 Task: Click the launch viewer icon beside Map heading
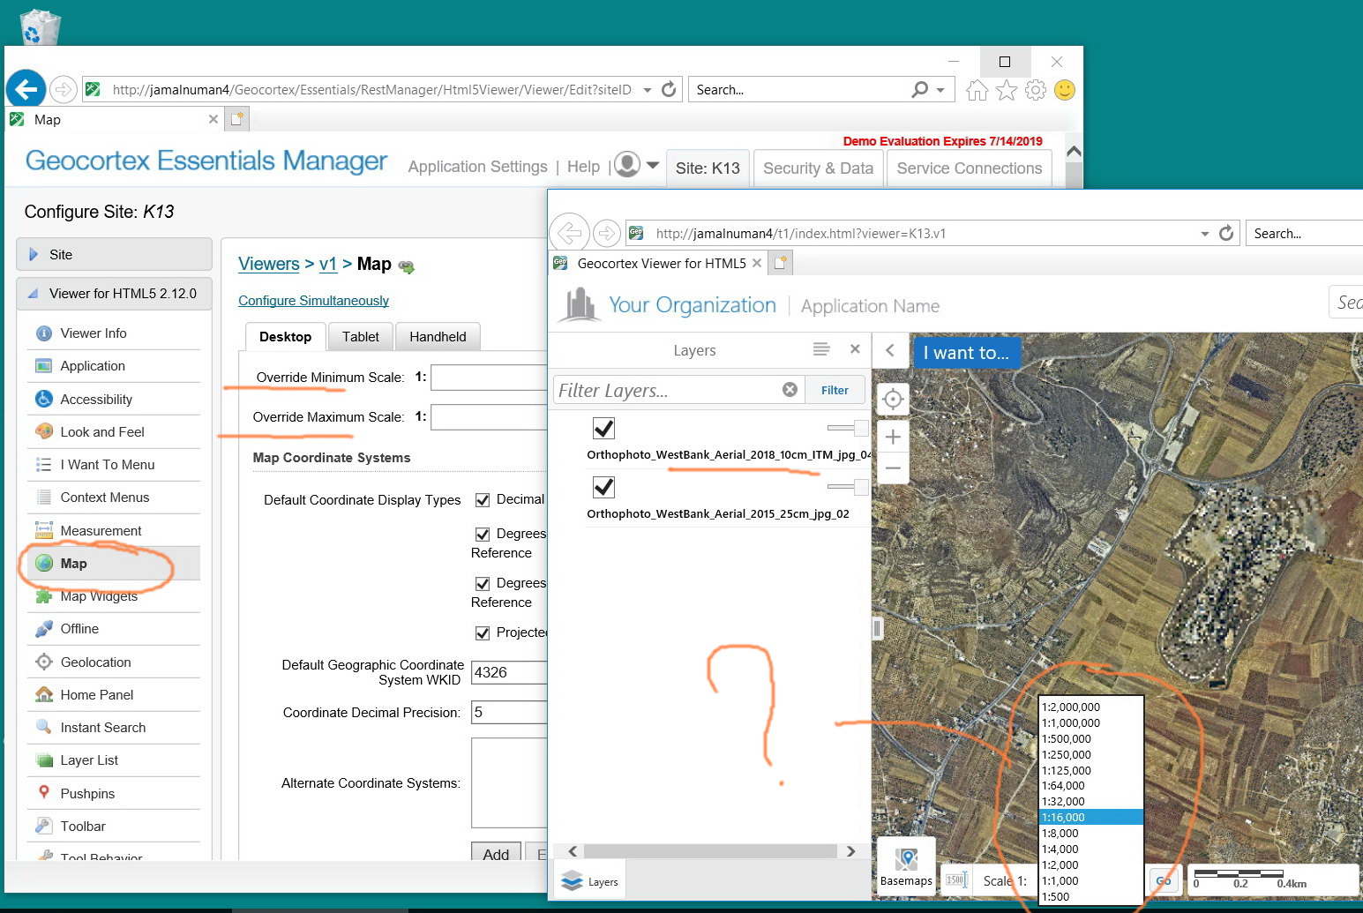407,266
